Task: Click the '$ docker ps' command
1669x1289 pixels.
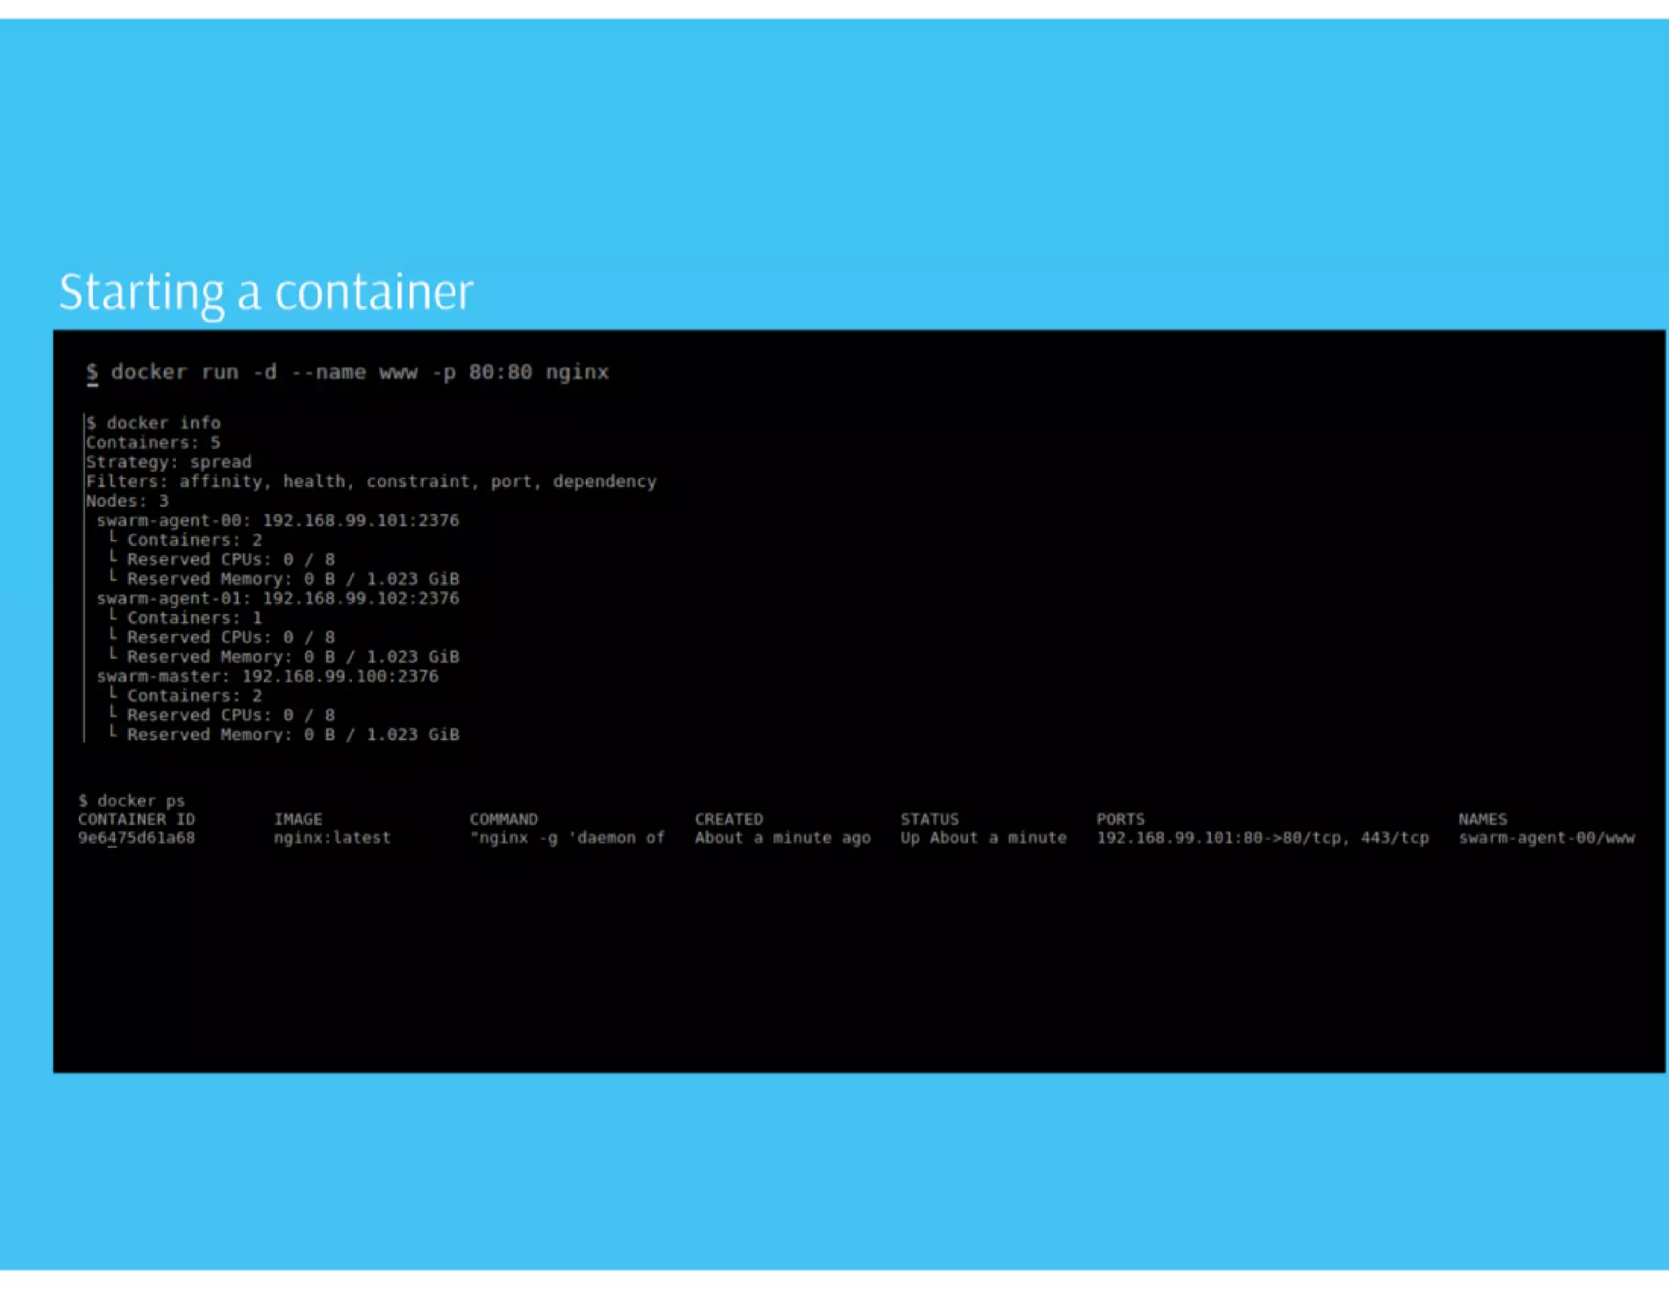Action: [132, 801]
